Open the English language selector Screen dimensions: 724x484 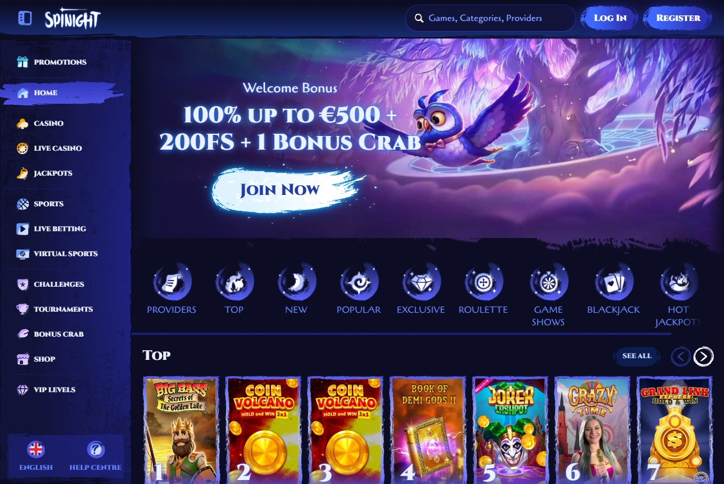36,450
